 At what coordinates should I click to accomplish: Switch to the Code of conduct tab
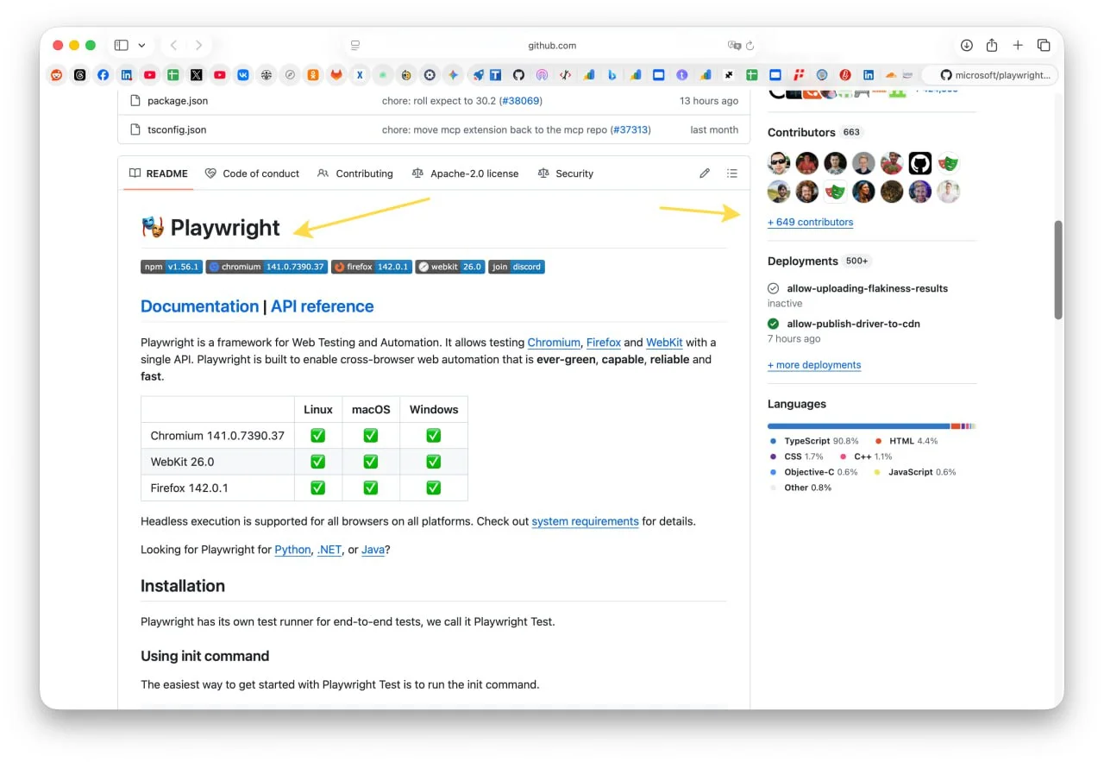tap(252, 173)
